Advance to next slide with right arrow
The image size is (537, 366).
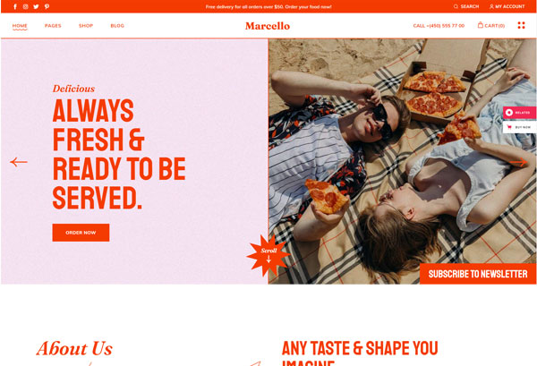pos(518,162)
